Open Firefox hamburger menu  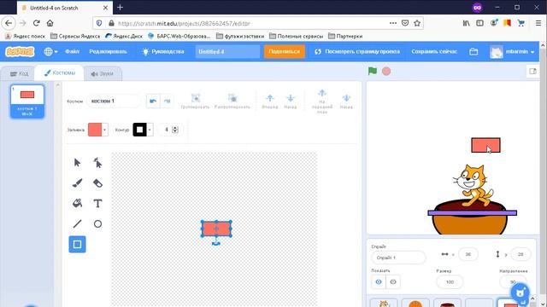click(538, 23)
